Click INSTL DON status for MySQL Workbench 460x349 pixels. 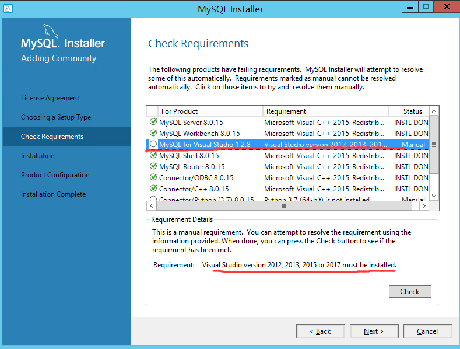point(411,134)
